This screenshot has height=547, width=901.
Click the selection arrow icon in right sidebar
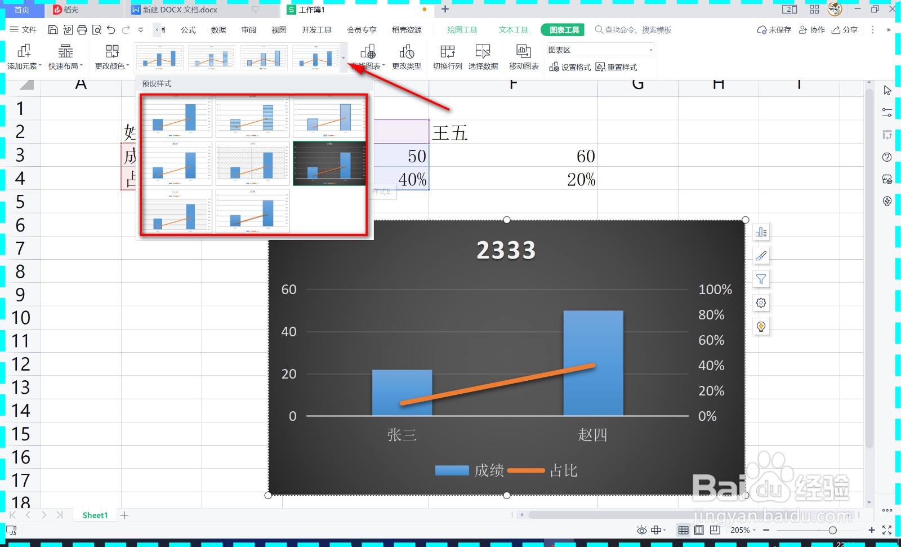click(887, 91)
